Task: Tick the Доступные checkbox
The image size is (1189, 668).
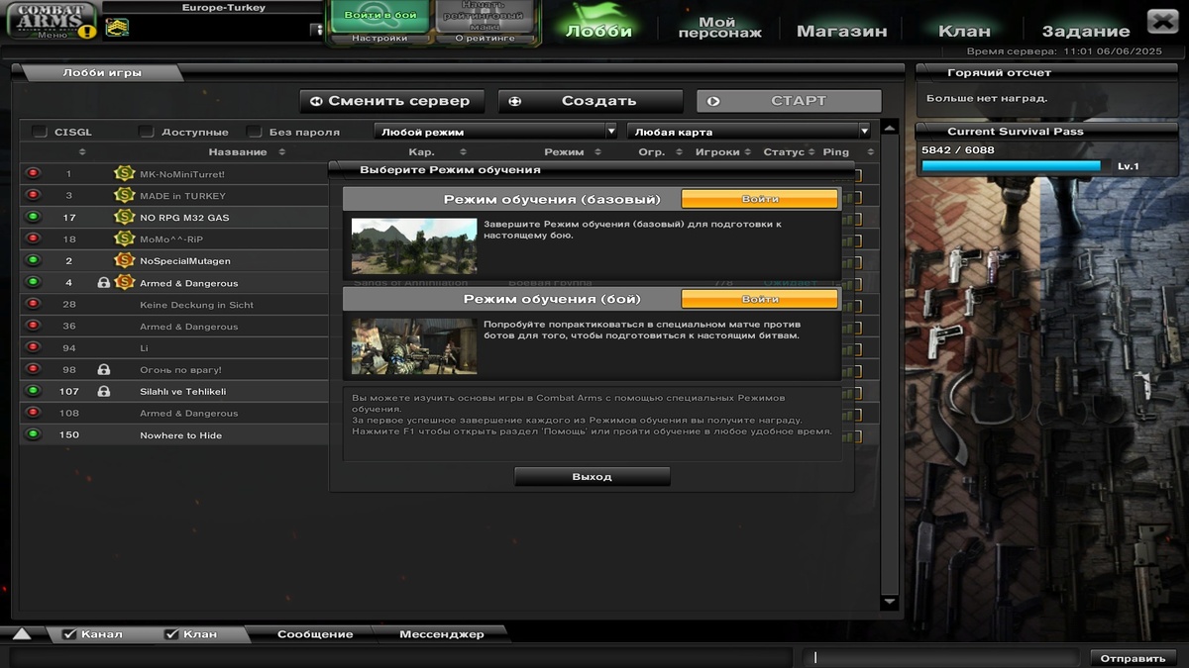Action: (x=147, y=132)
